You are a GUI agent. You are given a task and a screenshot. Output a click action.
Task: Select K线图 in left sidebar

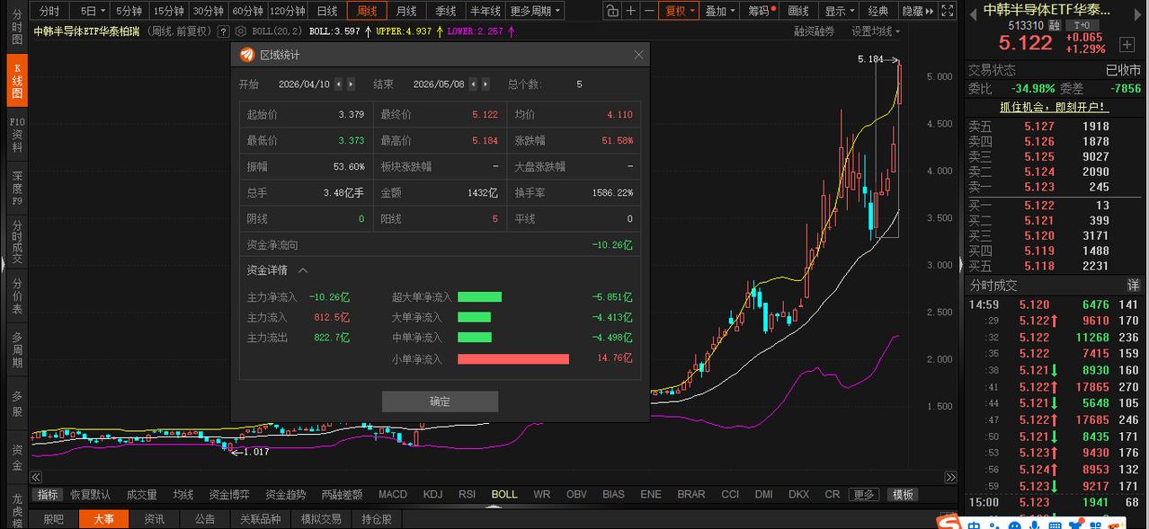coord(17,81)
